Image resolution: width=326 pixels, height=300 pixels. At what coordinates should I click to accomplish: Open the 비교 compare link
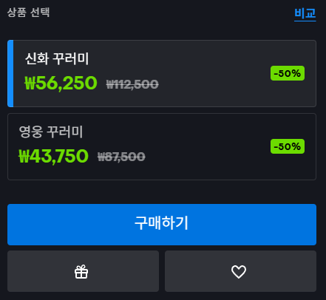tap(305, 13)
